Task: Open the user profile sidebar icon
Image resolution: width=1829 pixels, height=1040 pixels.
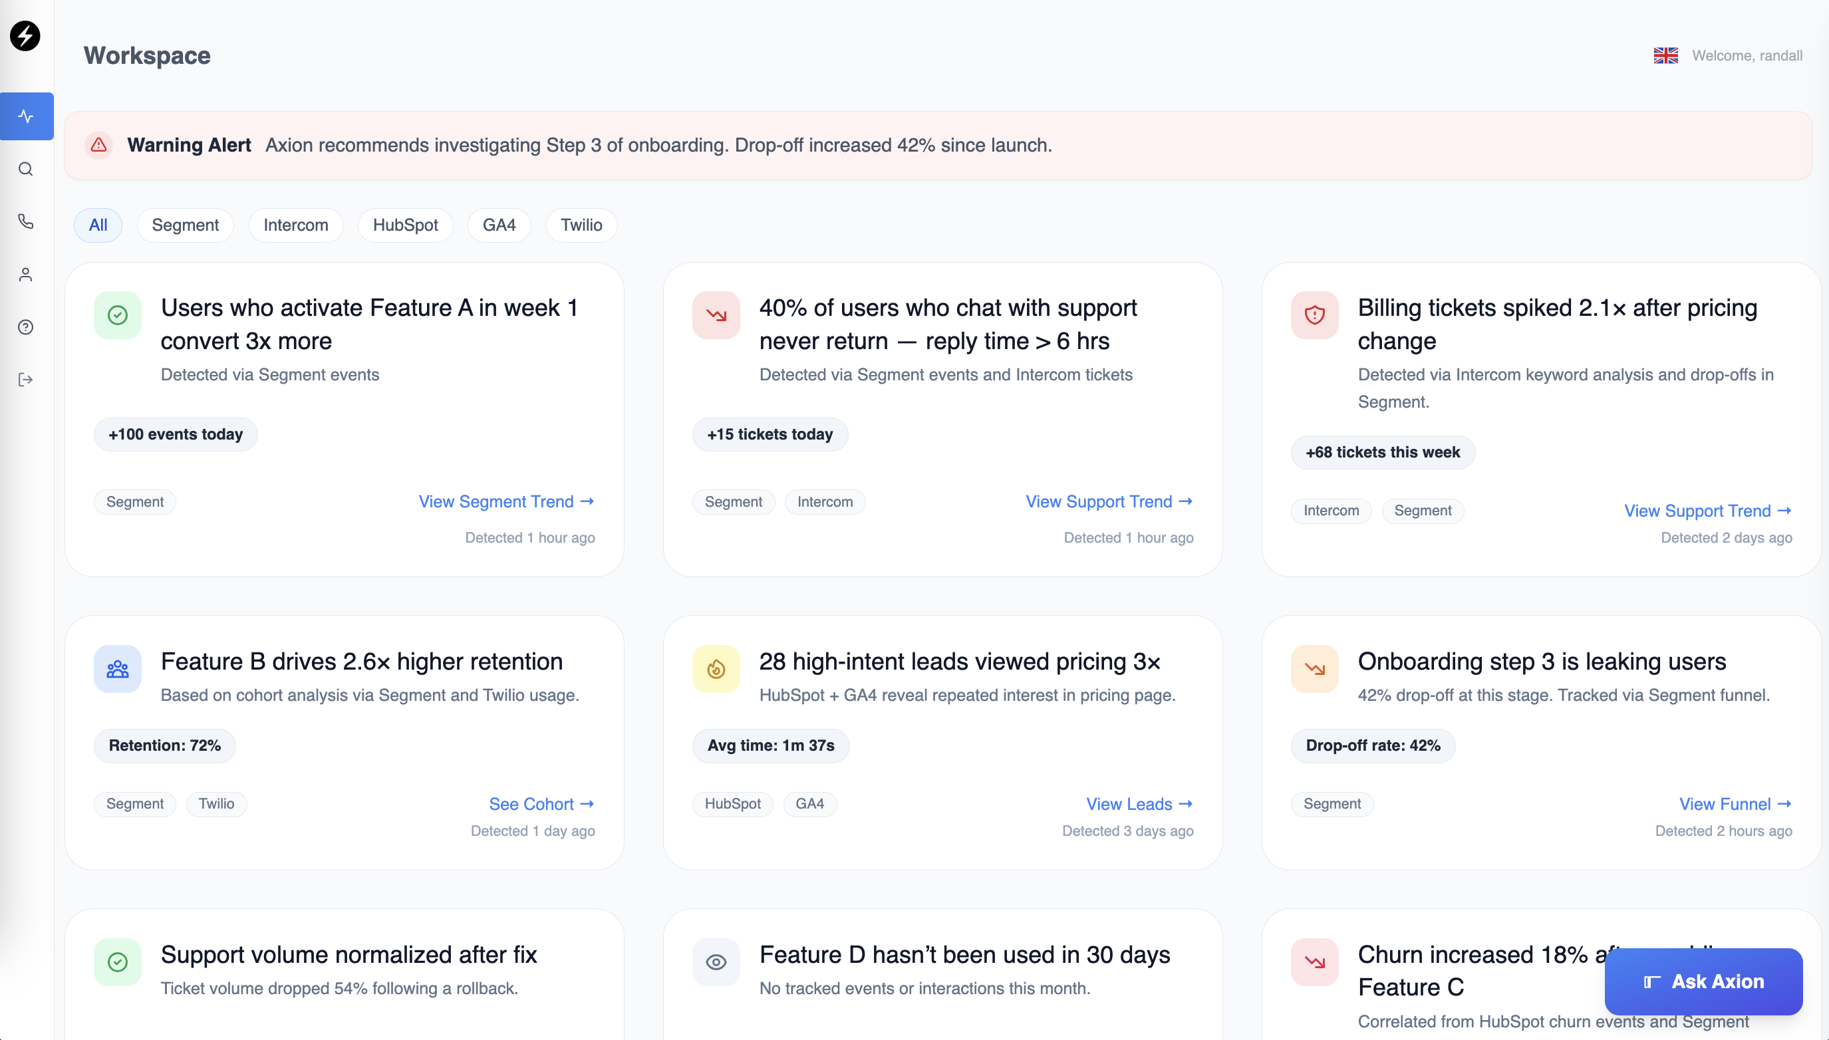Action: coord(26,274)
